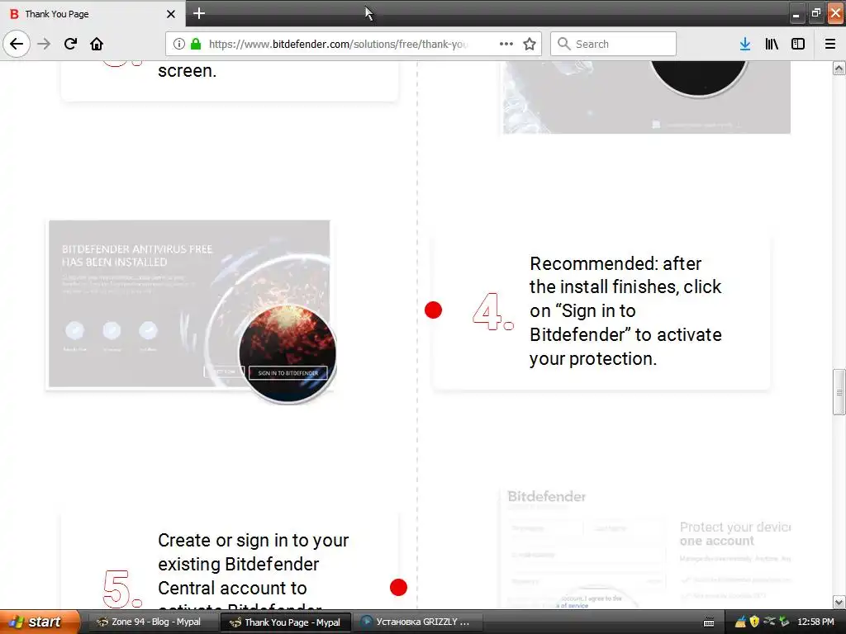Open page actions three-dot menu

click(x=506, y=44)
